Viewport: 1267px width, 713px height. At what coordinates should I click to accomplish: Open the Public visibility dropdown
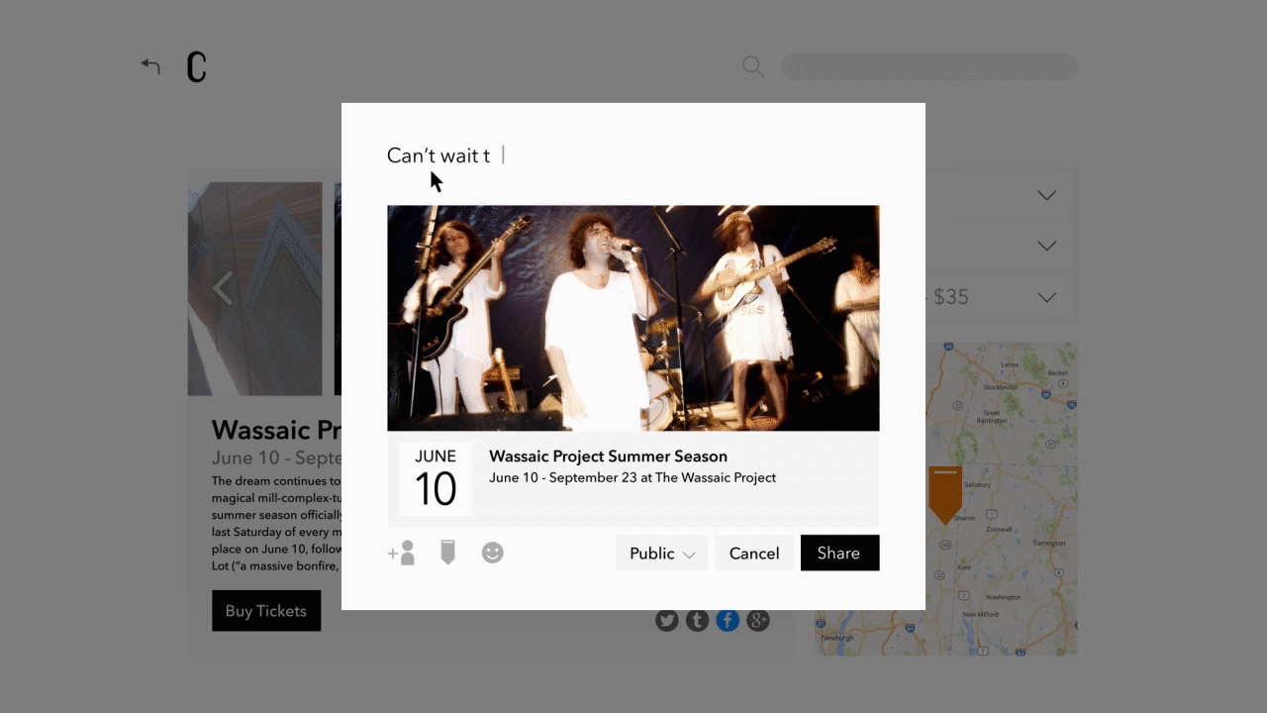click(x=662, y=554)
